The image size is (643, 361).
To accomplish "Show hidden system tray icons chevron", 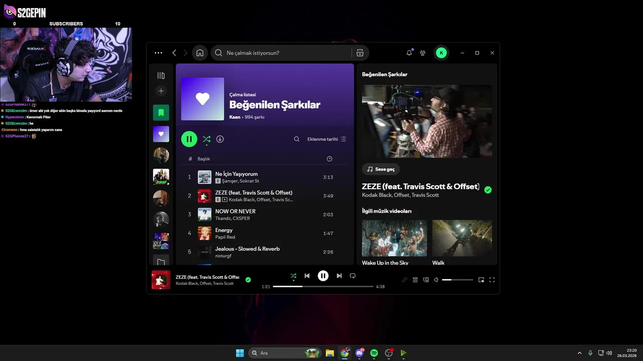I will pyautogui.click(x=579, y=353).
